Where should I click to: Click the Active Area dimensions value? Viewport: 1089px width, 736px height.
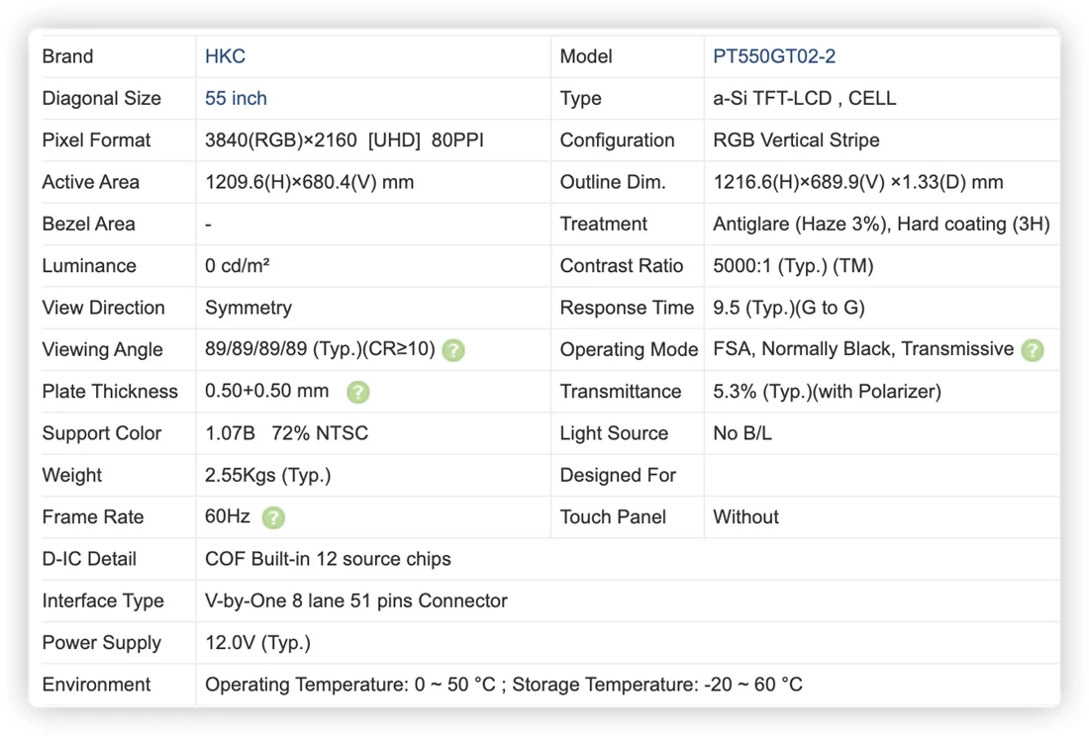309,182
